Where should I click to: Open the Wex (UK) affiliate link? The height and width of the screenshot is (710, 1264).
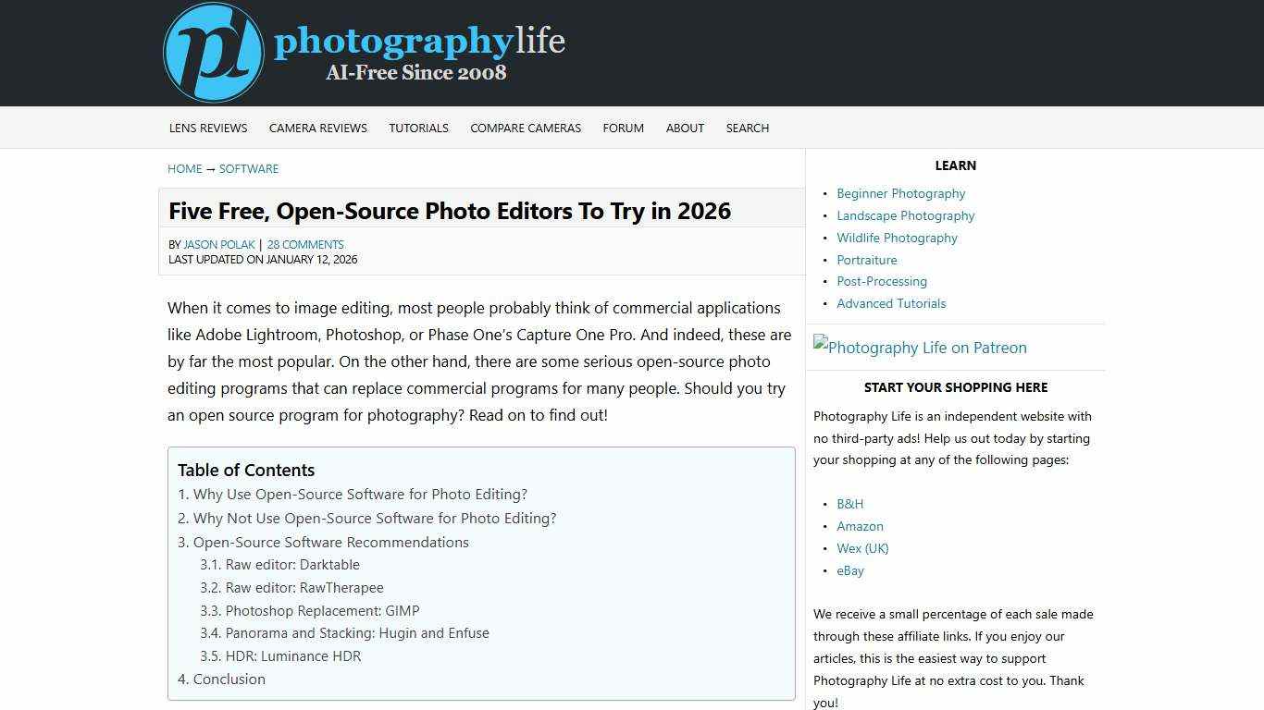click(x=862, y=548)
